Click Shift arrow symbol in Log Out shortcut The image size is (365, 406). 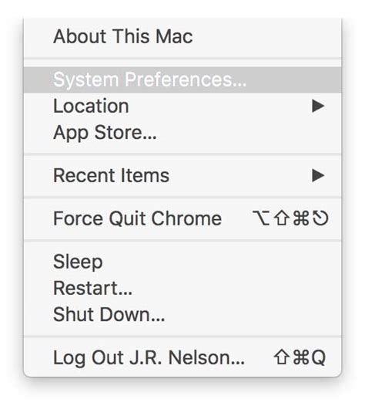(281, 357)
